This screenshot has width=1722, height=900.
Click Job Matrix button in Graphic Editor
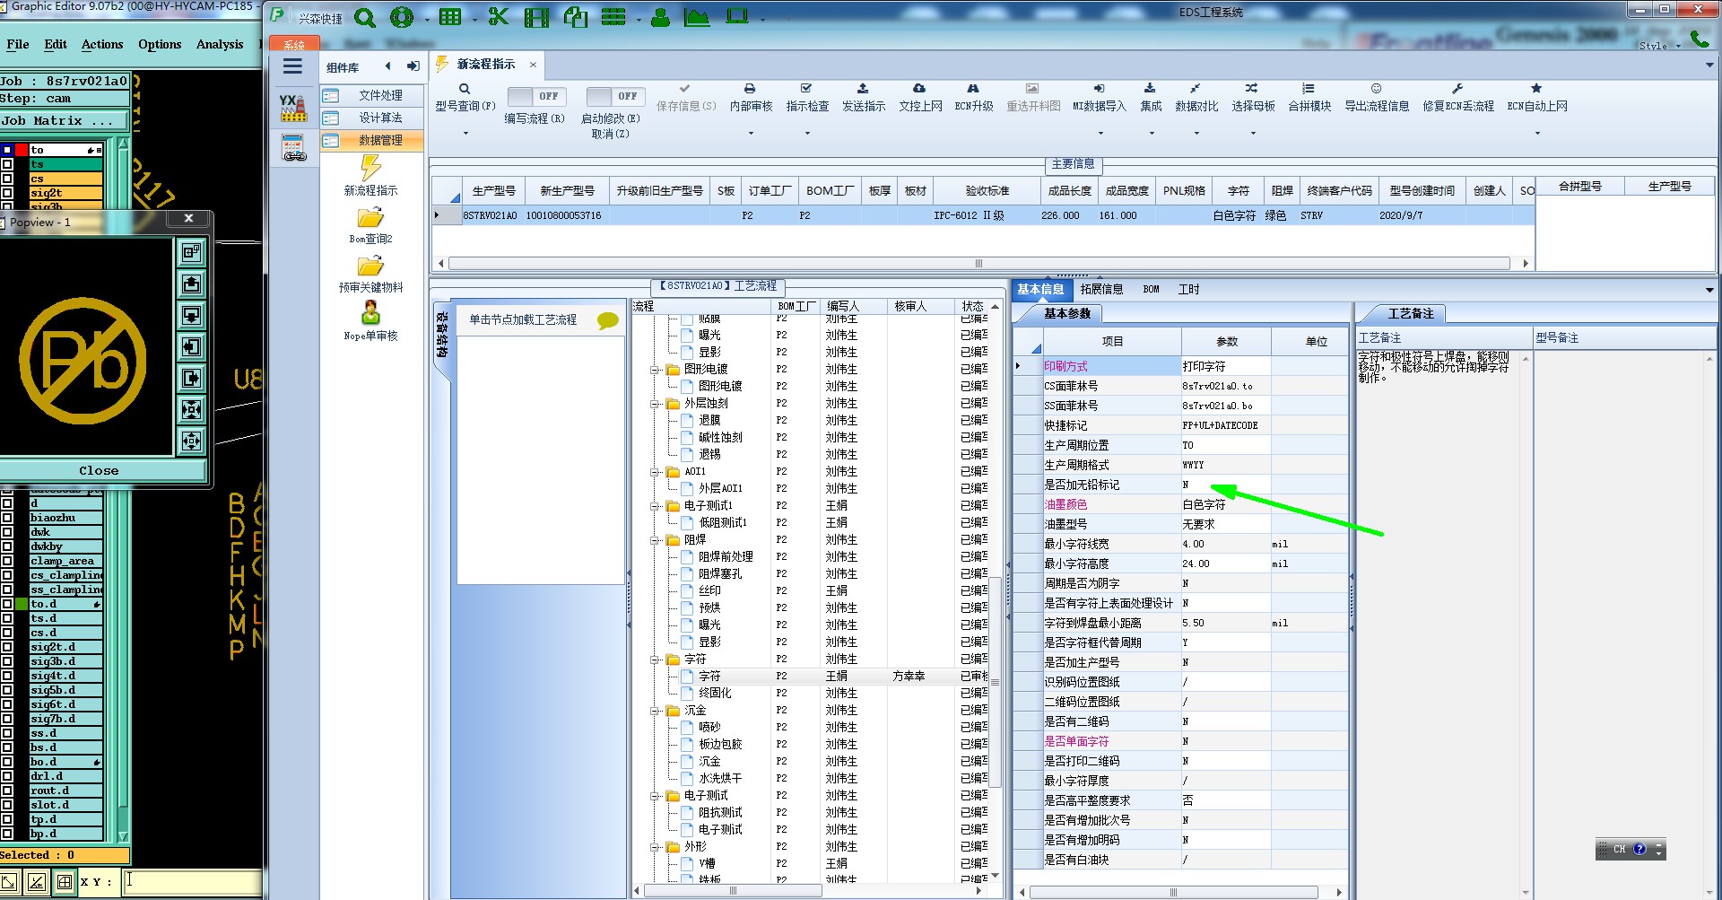pyautogui.click(x=63, y=120)
